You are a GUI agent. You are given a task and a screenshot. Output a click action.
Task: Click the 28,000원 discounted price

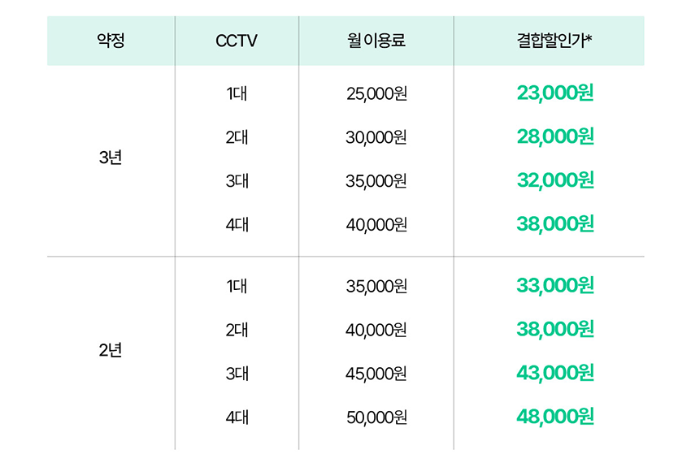[555, 136]
